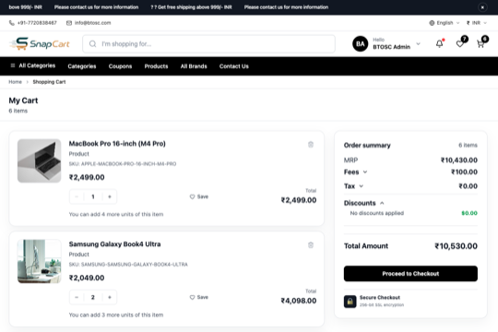
Task: Open the All Brands menu item
Action: (x=194, y=66)
